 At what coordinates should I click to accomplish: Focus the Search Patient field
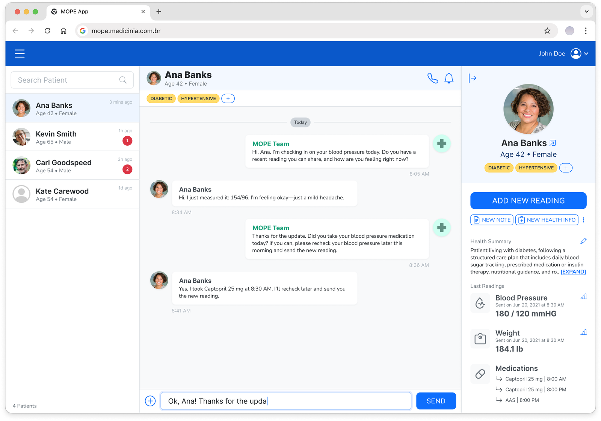coord(72,80)
